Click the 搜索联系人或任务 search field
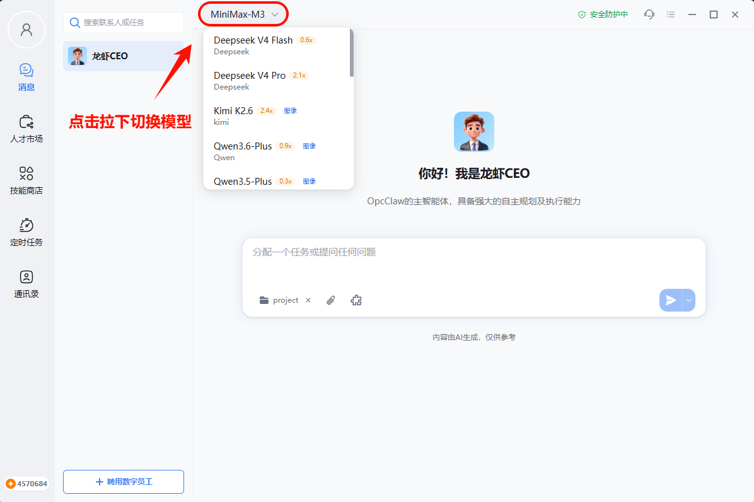The width and height of the screenshot is (754, 502). [x=124, y=23]
